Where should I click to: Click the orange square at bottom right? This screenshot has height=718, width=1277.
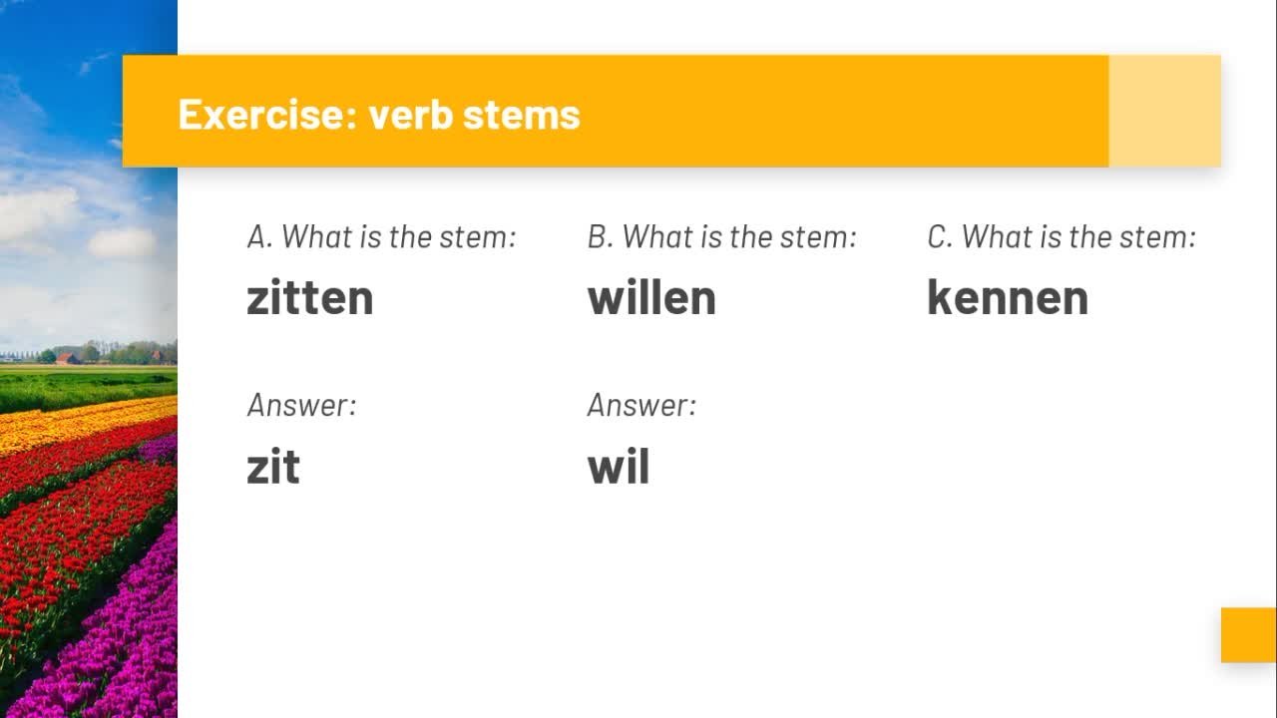pyautogui.click(x=1248, y=634)
